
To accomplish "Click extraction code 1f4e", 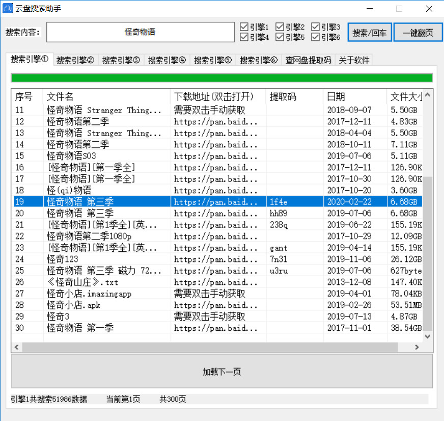I will pos(279,202).
